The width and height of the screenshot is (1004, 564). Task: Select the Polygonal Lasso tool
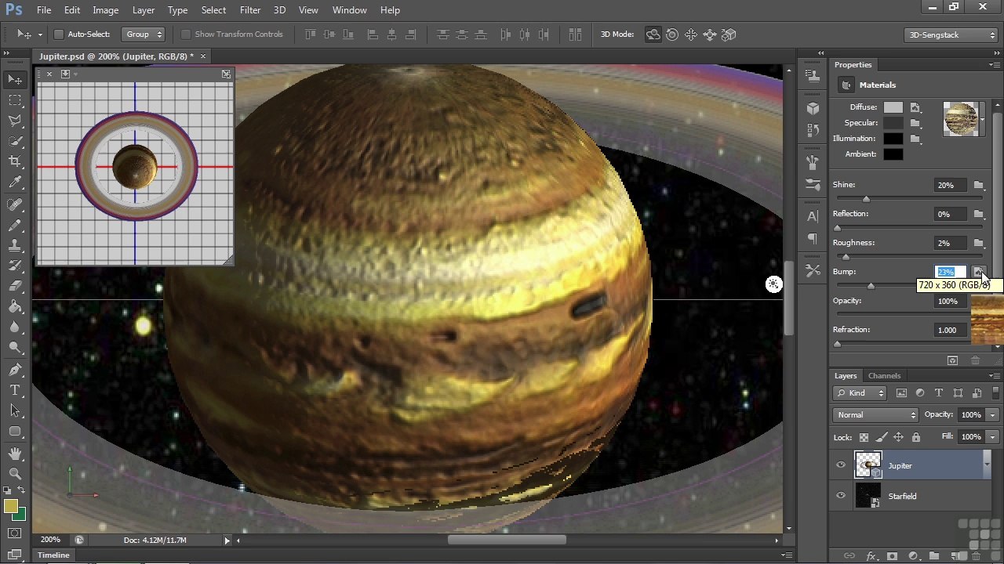click(15, 121)
